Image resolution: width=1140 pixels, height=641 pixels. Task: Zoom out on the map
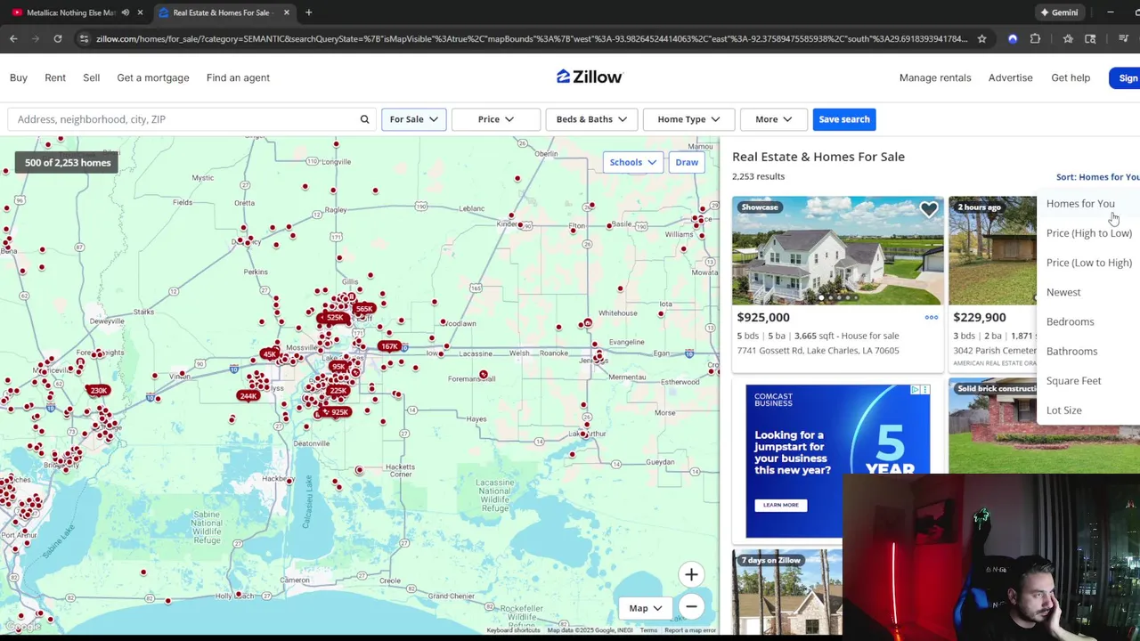tap(691, 607)
